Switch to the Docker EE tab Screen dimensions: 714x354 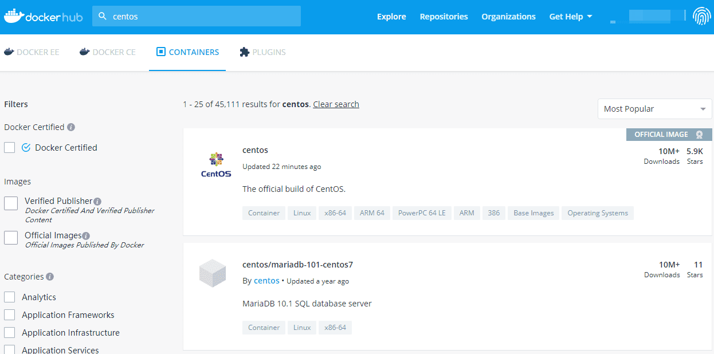(32, 52)
